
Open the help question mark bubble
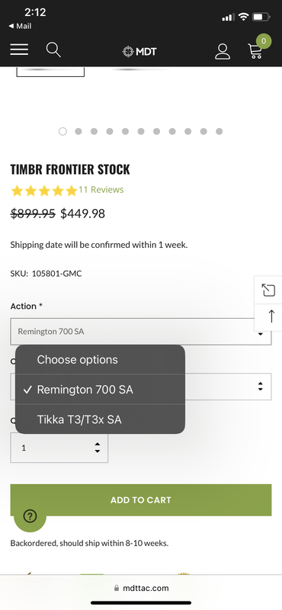tap(30, 516)
